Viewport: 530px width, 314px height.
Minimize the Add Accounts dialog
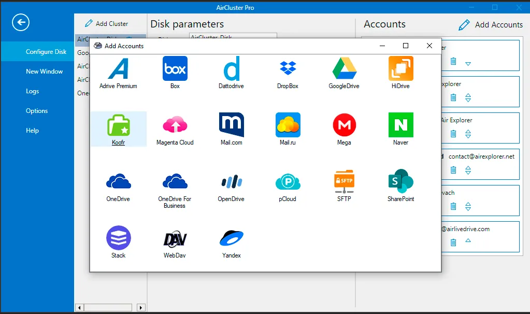click(382, 46)
